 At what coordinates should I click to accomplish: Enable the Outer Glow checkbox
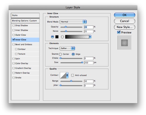(14, 35)
